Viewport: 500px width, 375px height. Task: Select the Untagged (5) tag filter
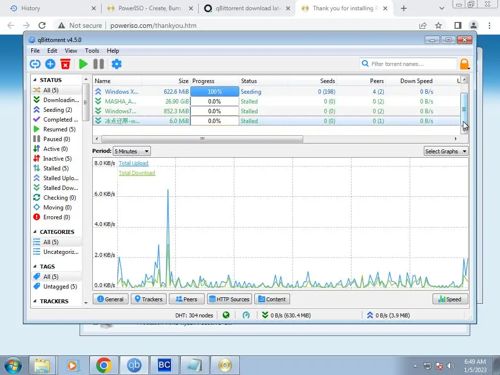56,286
